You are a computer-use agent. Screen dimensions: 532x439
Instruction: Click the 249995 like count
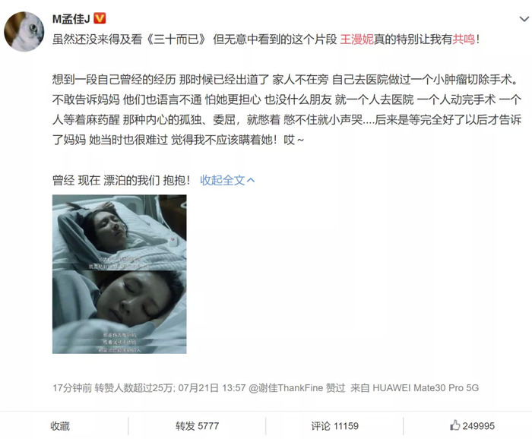[478, 426]
